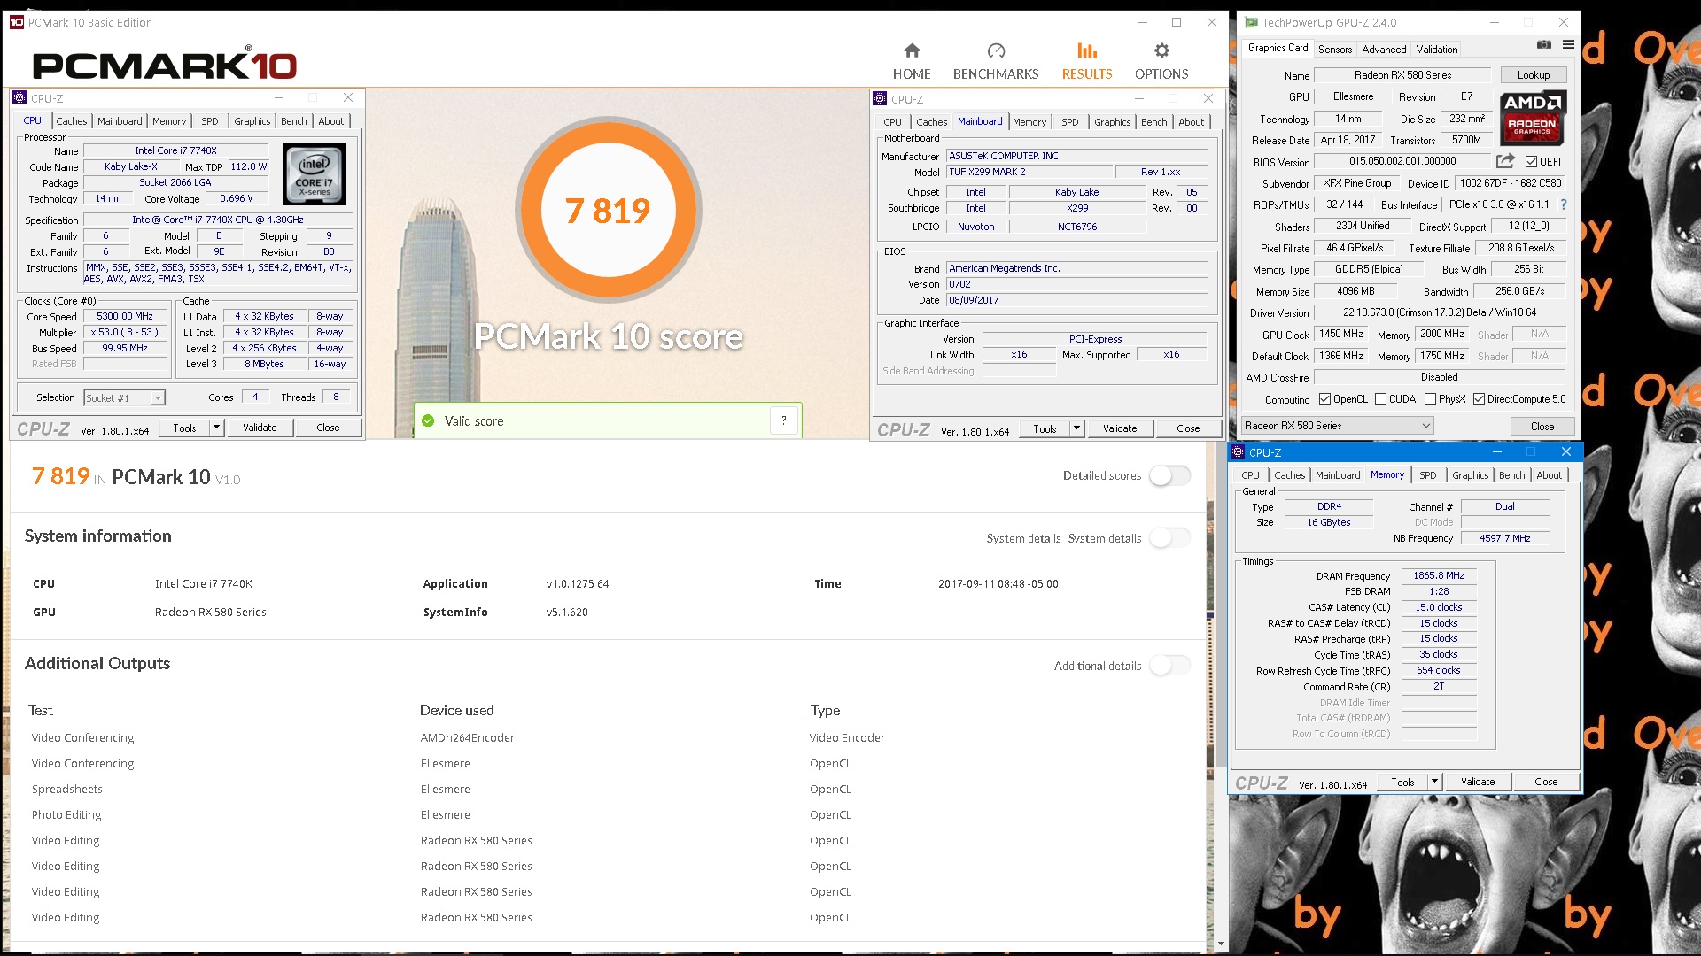Open Tools dropdown arrow in left CPU-Z
This screenshot has height=956, width=1701.
215,428
